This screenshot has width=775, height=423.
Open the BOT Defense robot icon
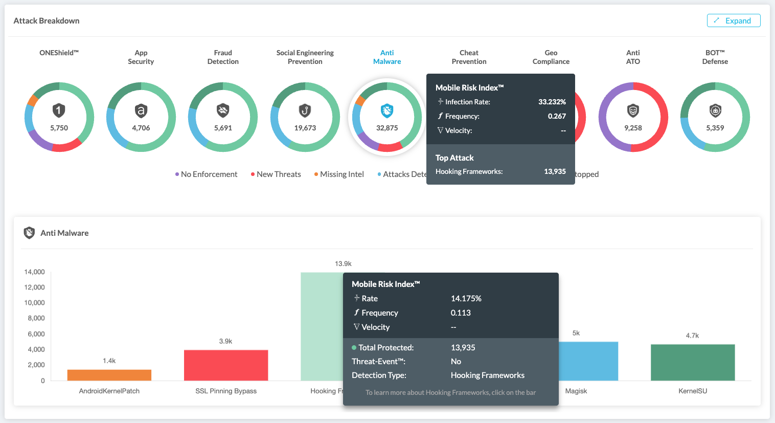pos(715,110)
